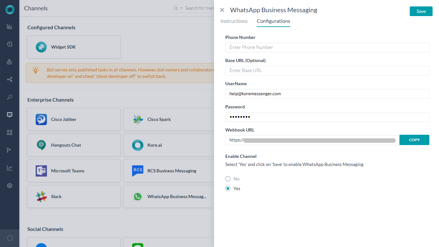Close the WhatsApp Business Messaging panel

coord(222,10)
